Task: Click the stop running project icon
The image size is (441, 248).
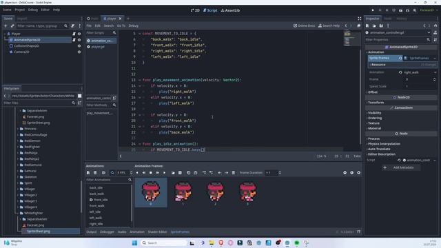Action: [387, 10]
